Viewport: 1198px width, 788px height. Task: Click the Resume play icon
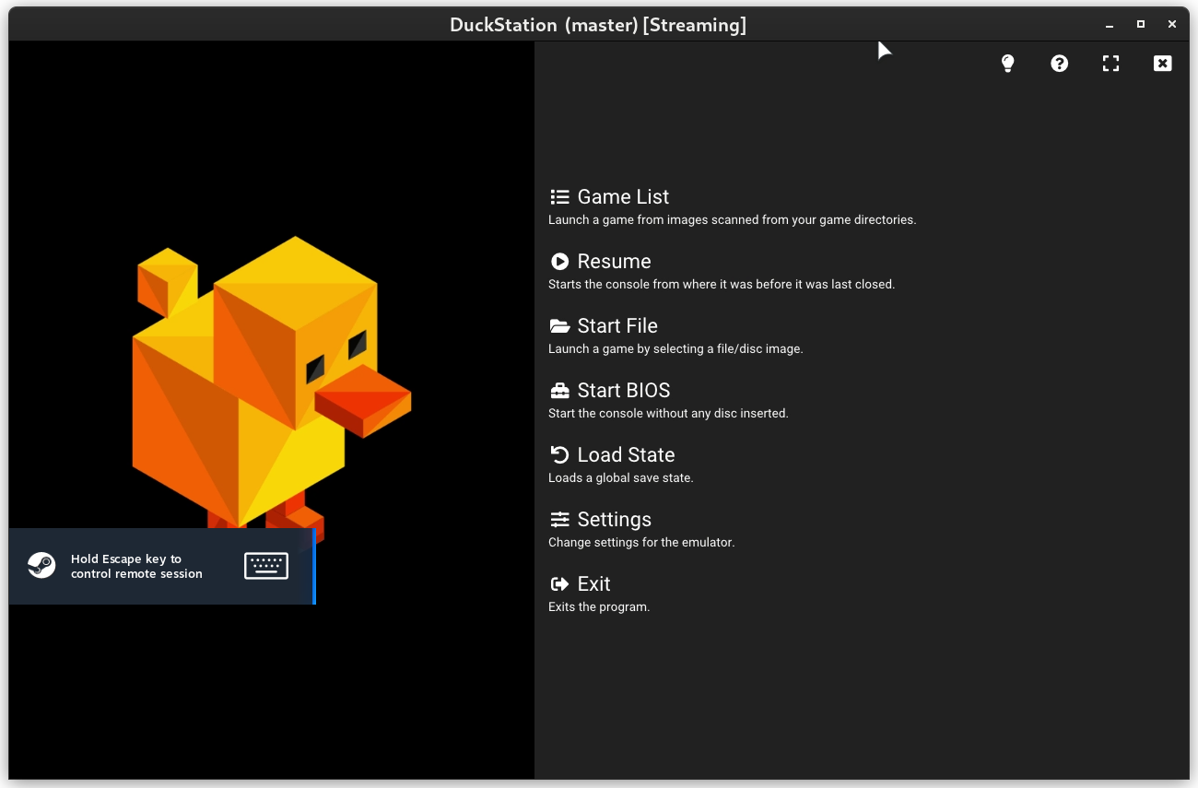click(x=559, y=261)
